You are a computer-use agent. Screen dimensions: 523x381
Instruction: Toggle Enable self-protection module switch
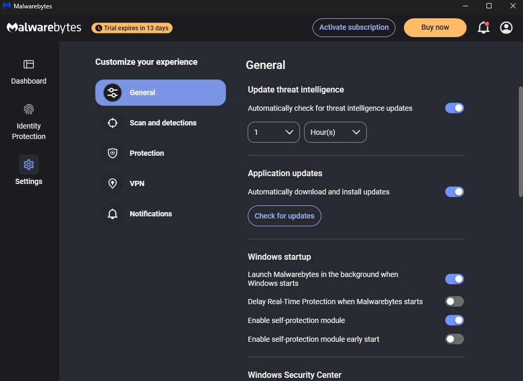(454, 320)
